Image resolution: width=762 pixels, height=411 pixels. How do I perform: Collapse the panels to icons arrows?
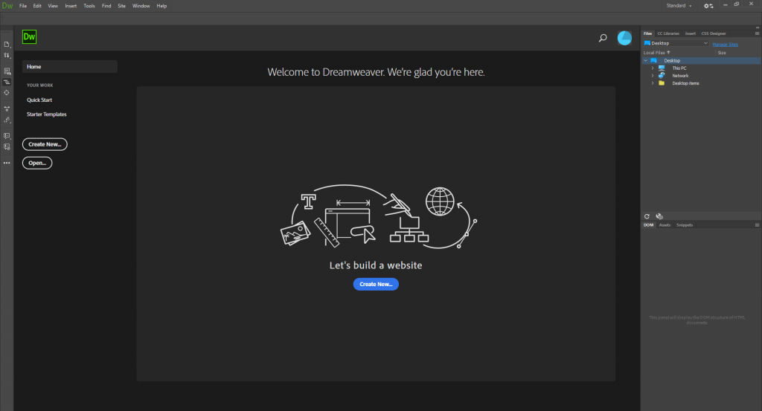(757, 27)
